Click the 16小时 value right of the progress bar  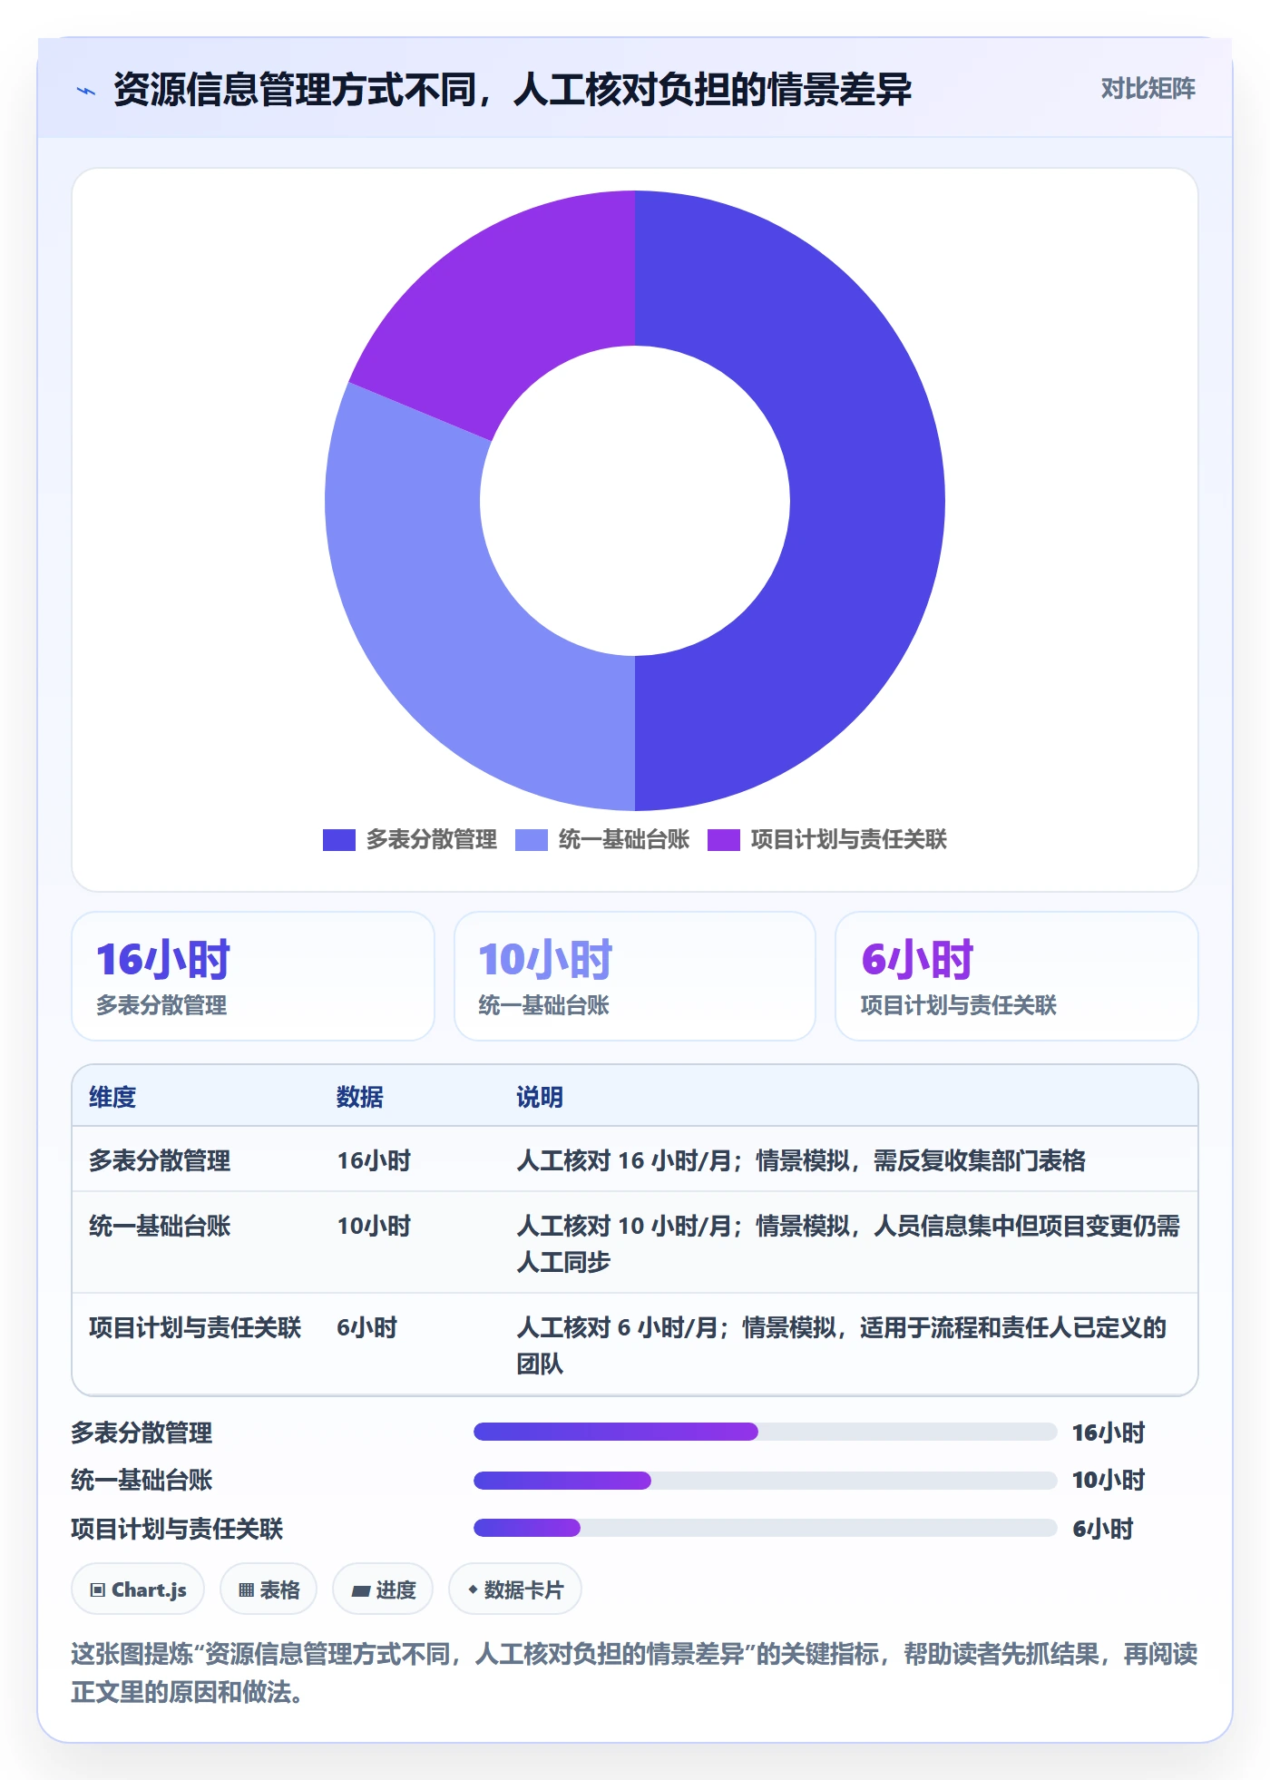(x=1109, y=1433)
